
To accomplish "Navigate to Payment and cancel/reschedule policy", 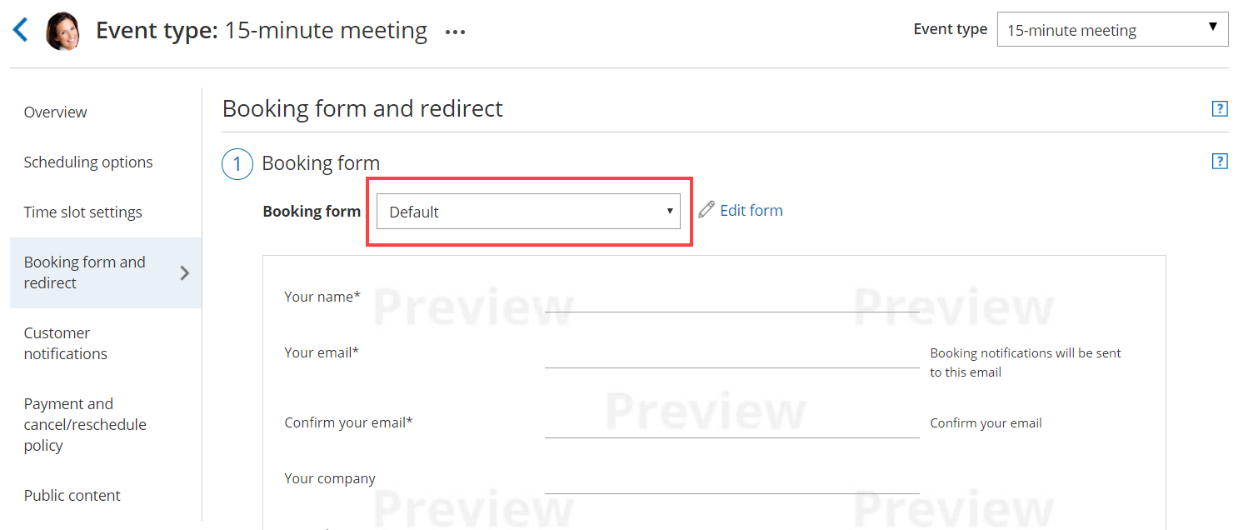I will [x=85, y=424].
